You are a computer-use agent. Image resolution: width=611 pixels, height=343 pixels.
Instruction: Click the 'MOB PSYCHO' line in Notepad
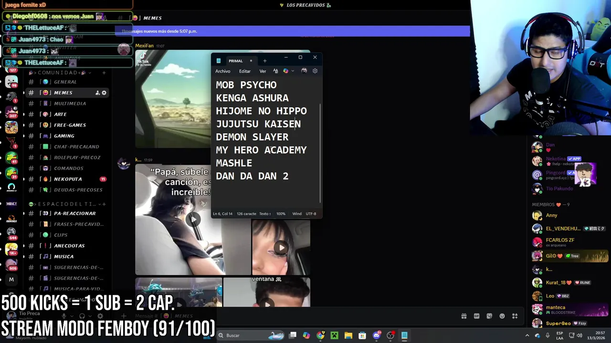[246, 85]
